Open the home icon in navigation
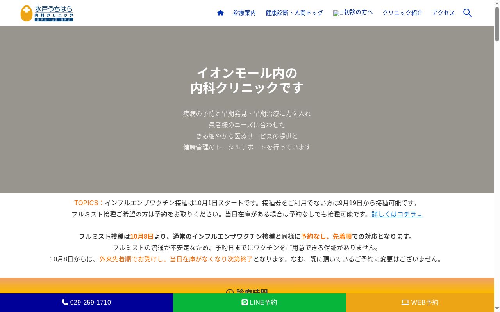 (x=220, y=13)
